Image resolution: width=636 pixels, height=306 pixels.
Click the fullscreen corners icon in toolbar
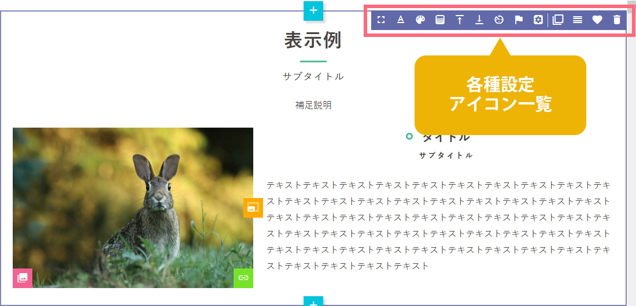click(x=381, y=20)
